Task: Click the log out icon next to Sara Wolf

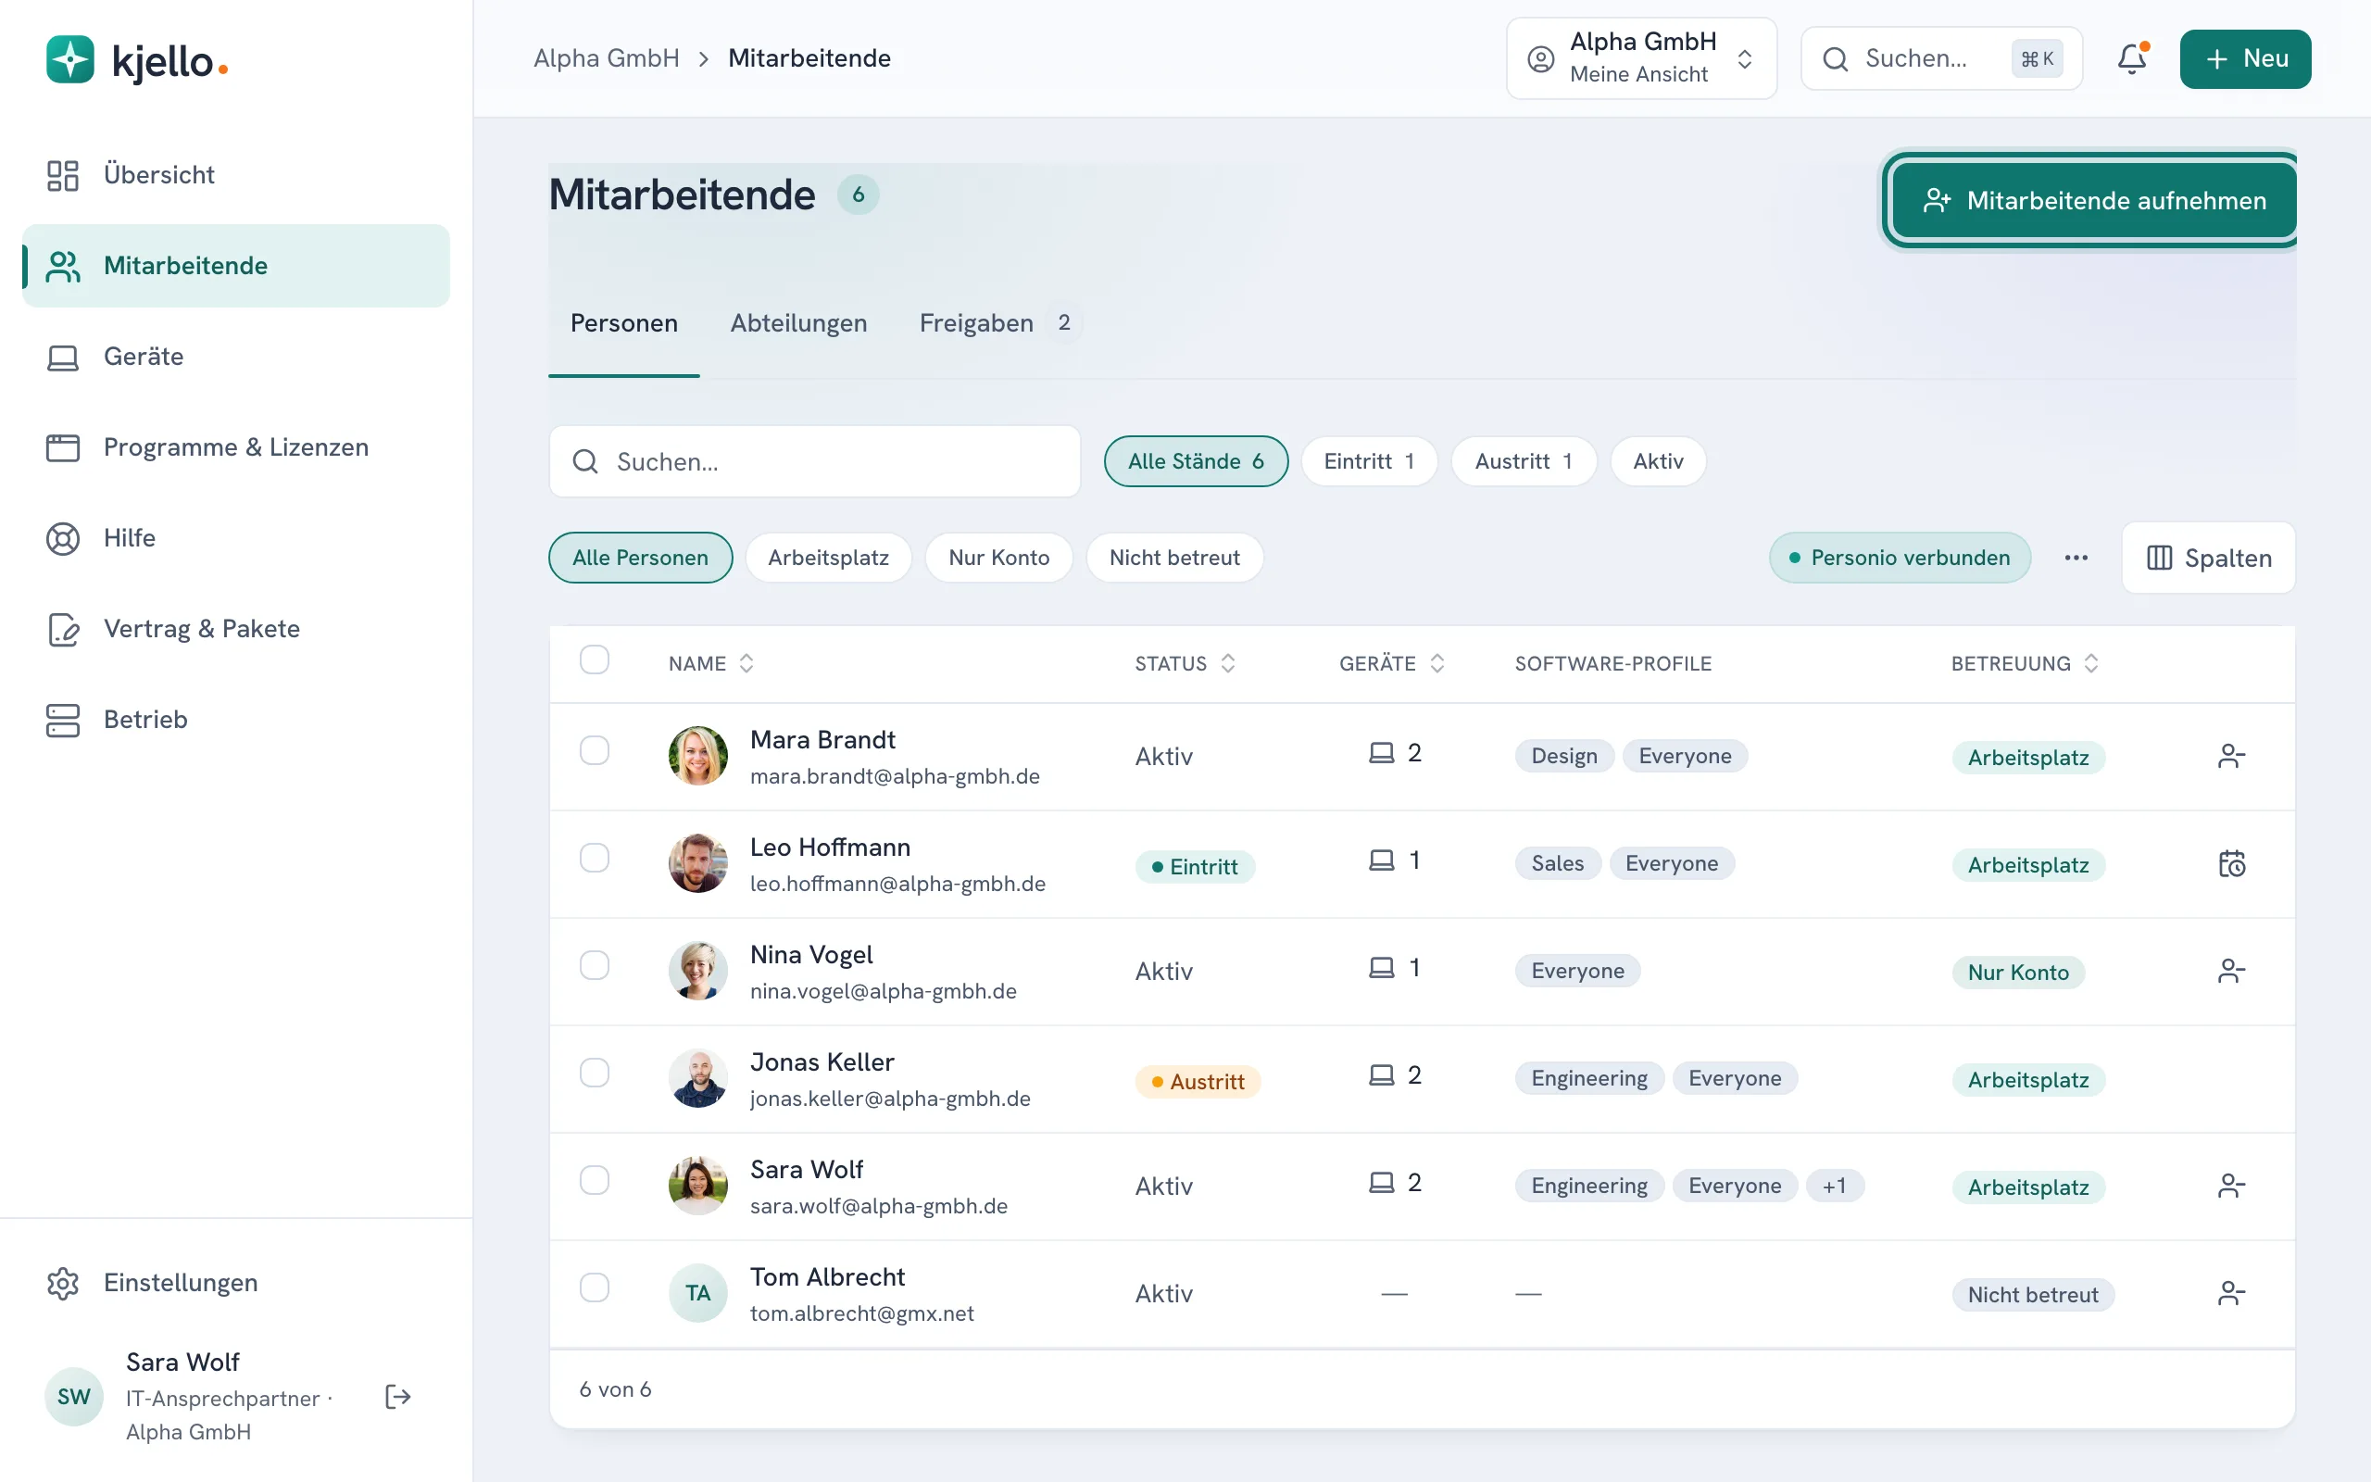Action: click(x=397, y=1397)
